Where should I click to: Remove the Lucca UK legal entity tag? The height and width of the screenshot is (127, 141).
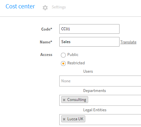[x=64, y=119]
